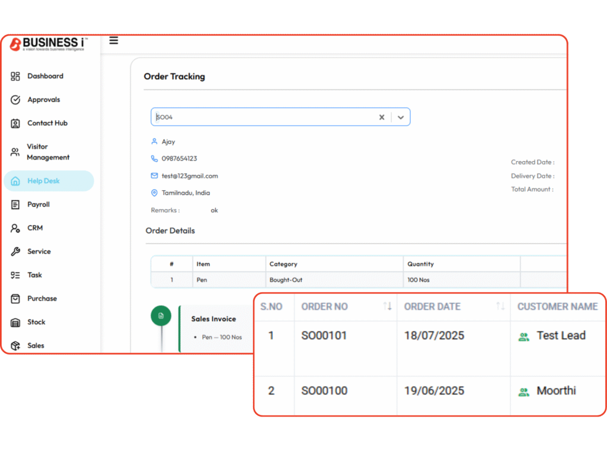Screen dimensions: 607x451
Task: Select the Contact Hub sidebar icon
Action: point(15,123)
